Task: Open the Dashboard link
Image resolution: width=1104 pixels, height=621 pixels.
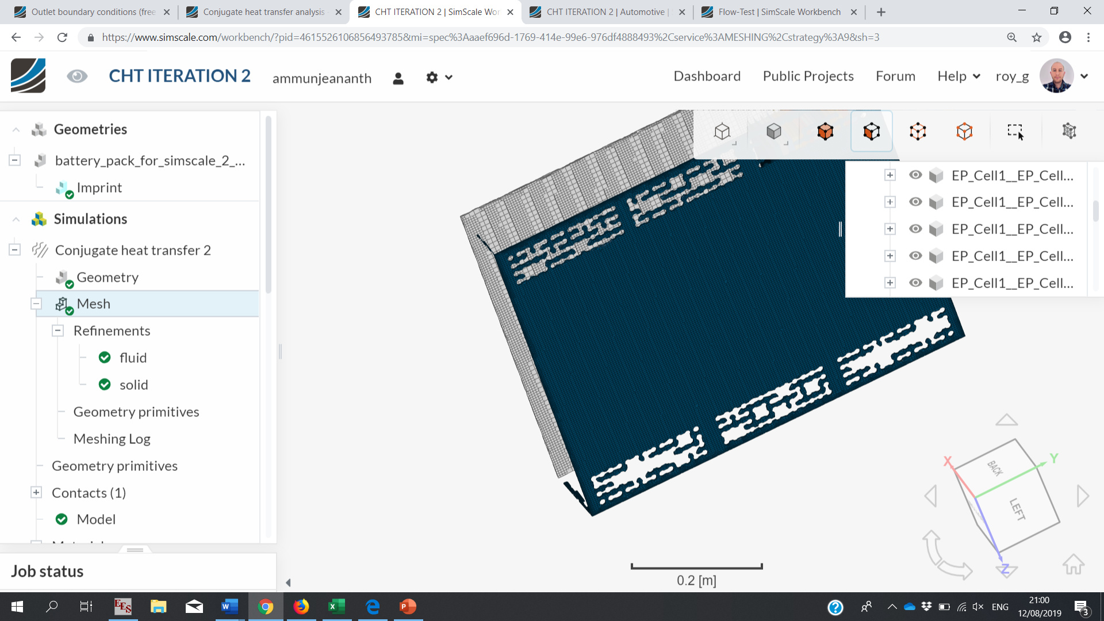Action: (707, 76)
